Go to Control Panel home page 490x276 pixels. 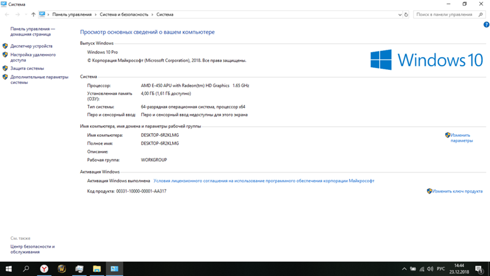click(x=32, y=31)
